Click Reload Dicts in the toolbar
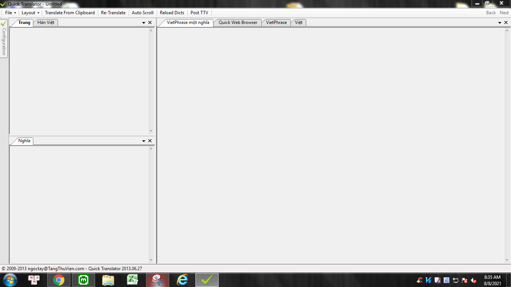511x287 pixels. coord(172,13)
